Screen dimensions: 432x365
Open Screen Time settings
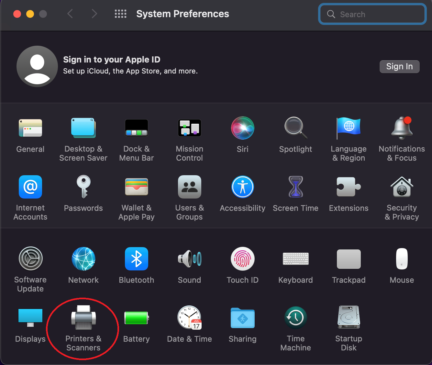pos(296,187)
